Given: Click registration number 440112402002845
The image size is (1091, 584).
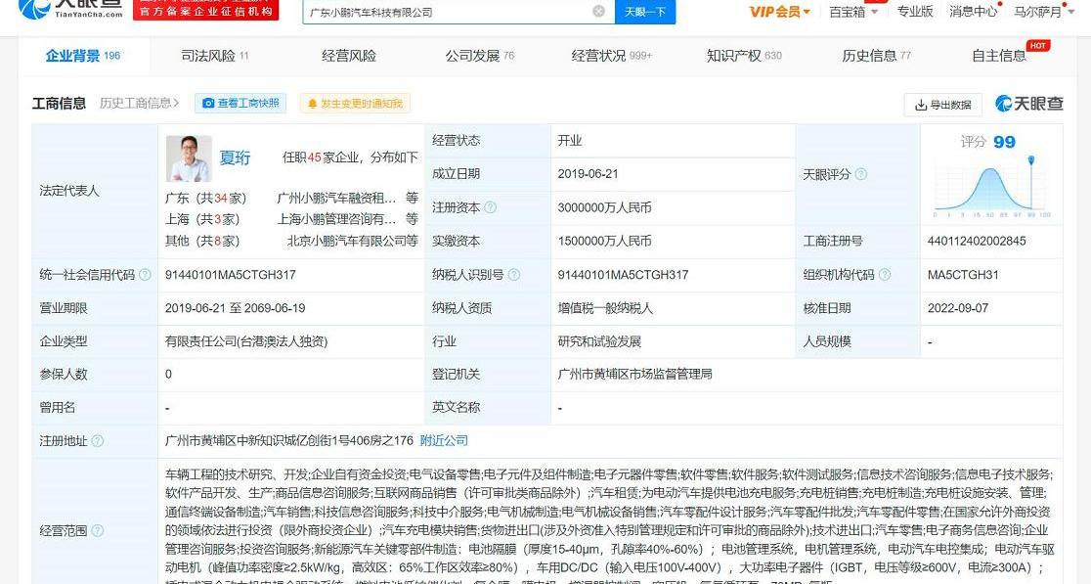Looking at the screenshot, I should tap(977, 241).
